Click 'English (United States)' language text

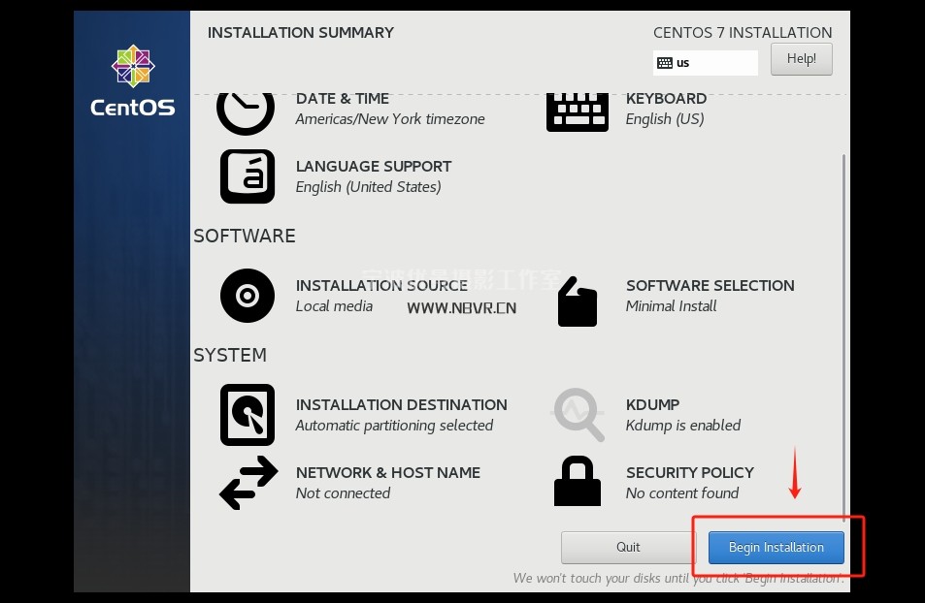[x=368, y=187]
